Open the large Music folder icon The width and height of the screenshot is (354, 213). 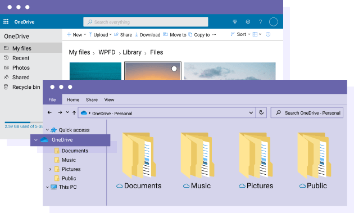[x=197, y=156]
